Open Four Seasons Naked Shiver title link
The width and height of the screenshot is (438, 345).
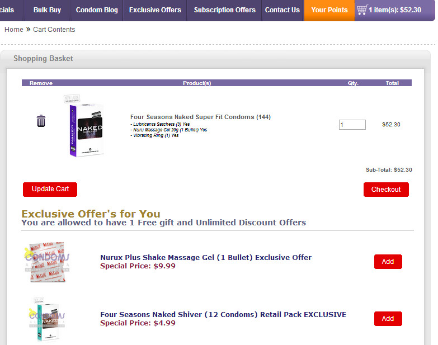click(x=223, y=314)
